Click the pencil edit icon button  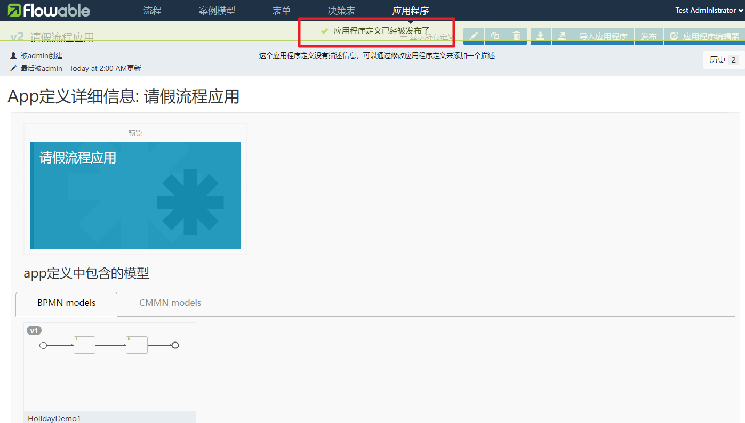(x=474, y=36)
